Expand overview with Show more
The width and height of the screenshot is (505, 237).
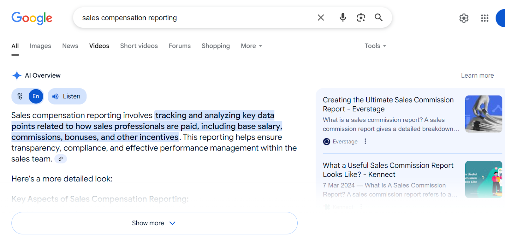pos(154,223)
